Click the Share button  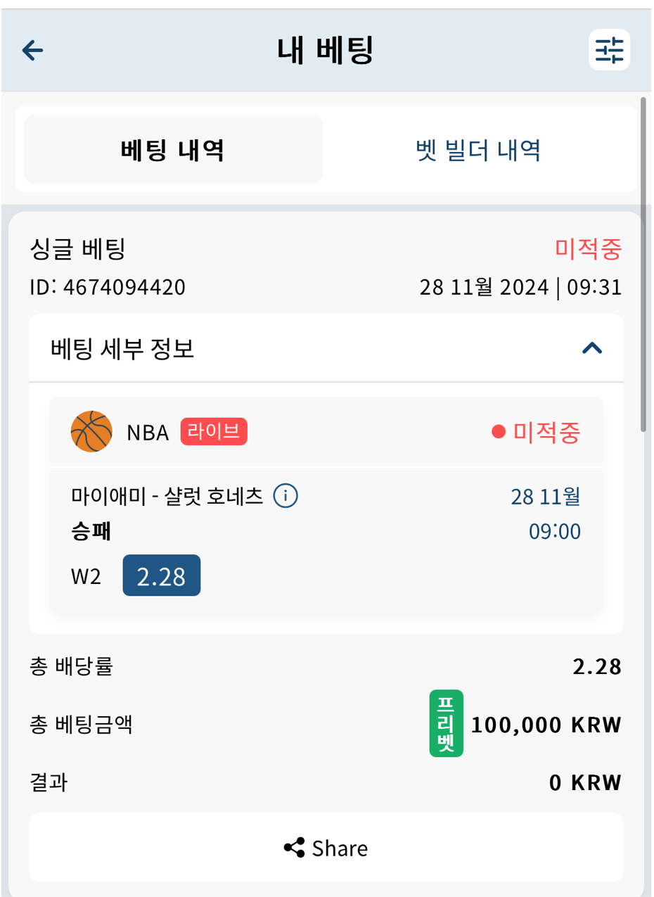(x=326, y=848)
